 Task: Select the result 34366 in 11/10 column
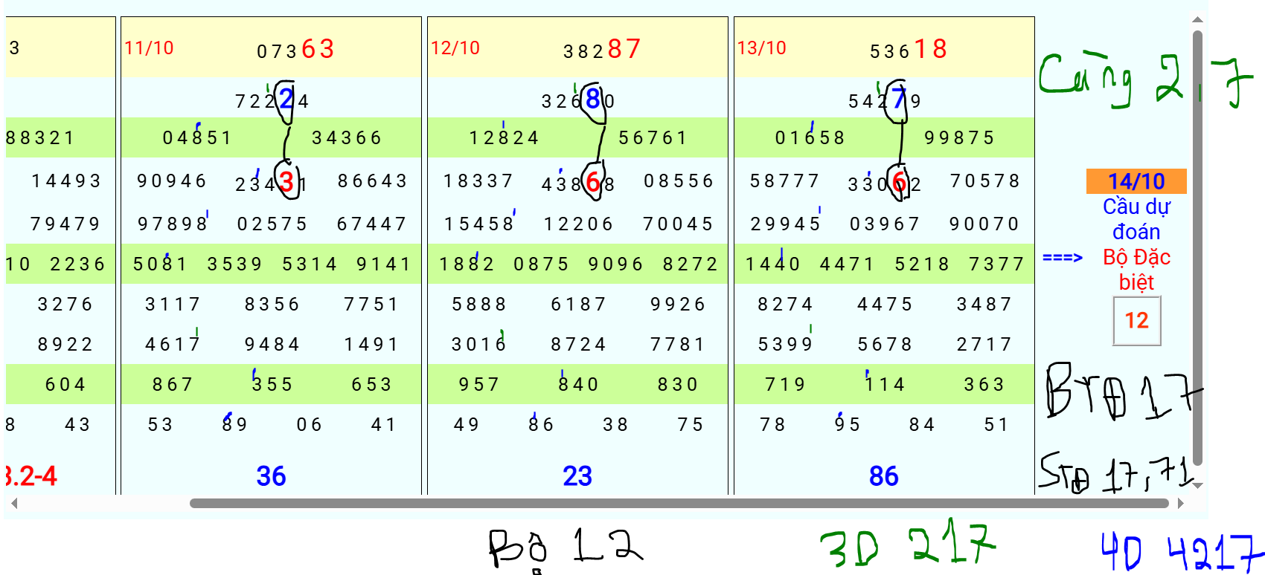coord(347,138)
